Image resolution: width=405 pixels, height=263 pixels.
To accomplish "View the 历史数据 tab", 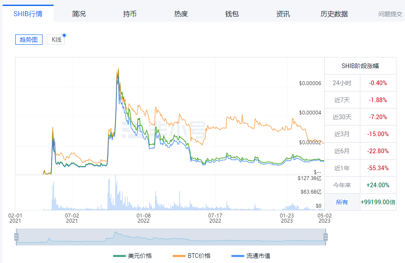I will pyautogui.click(x=334, y=14).
